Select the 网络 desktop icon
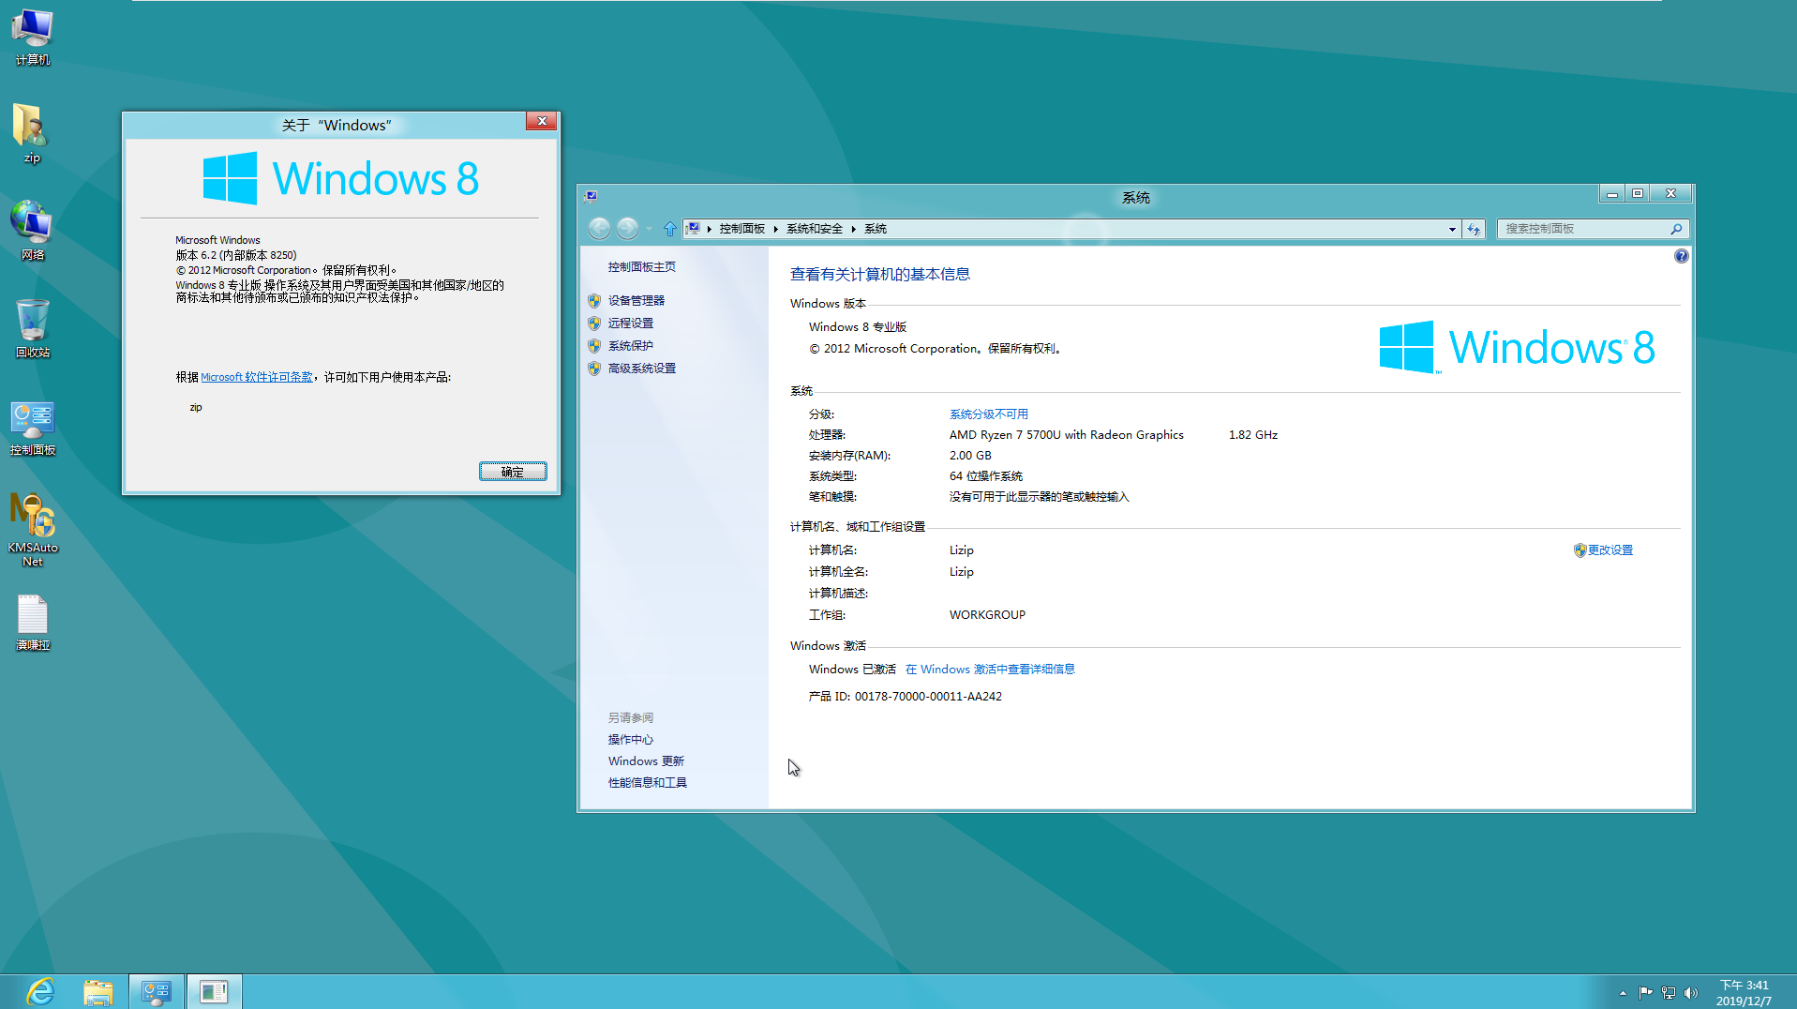1797x1009 pixels. (33, 230)
